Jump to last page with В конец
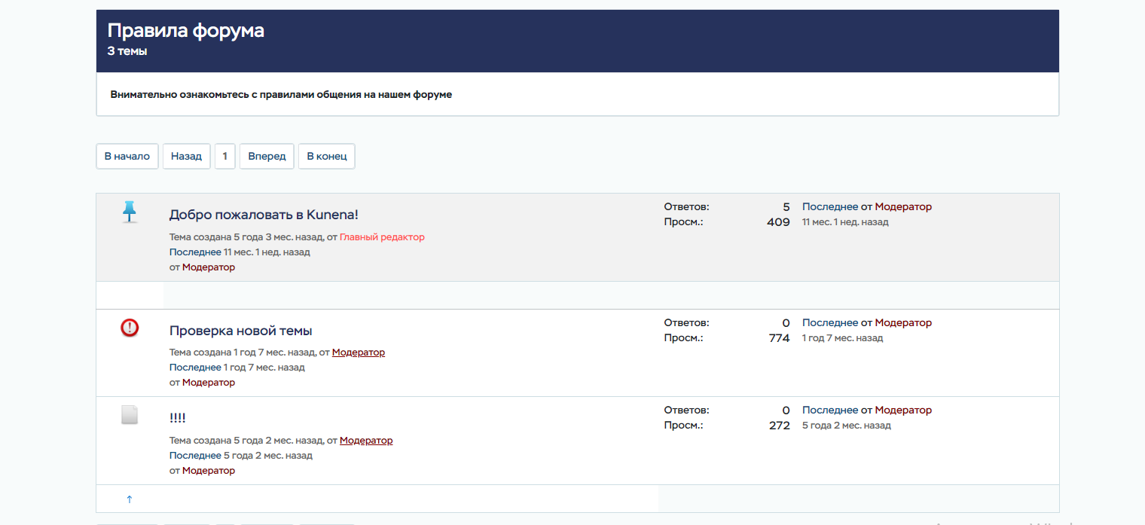This screenshot has height=525, width=1145. click(326, 157)
